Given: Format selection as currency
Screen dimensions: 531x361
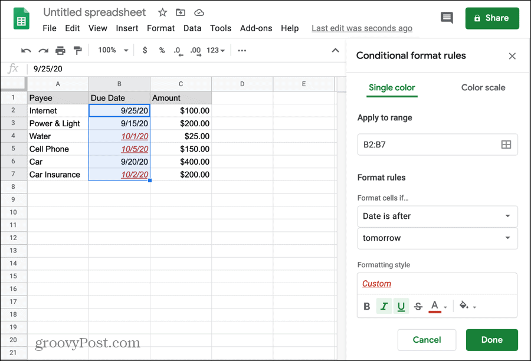Looking at the screenshot, I should pyautogui.click(x=145, y=50).
